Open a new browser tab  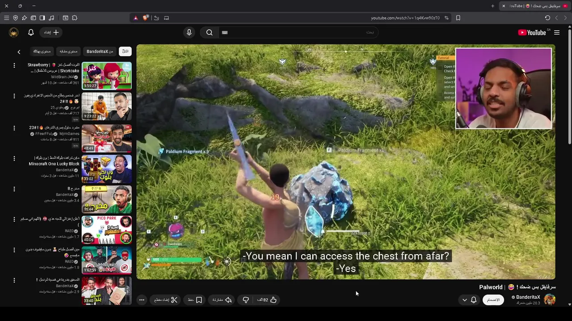coord(493,6)
